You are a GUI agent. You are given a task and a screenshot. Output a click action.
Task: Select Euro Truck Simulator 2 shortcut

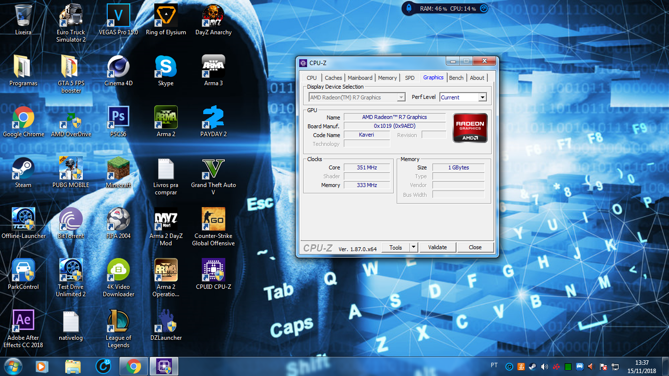[71, 23]
